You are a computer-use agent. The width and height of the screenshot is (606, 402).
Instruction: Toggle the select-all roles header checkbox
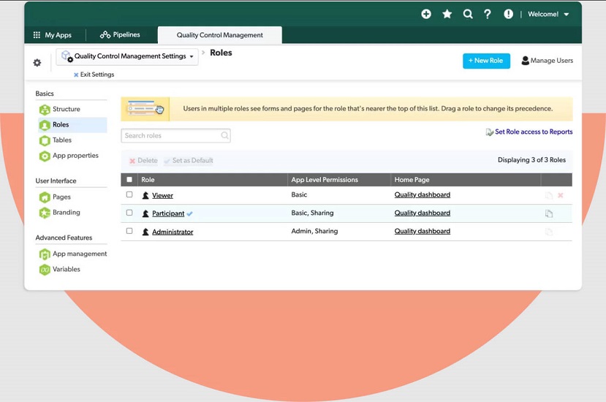pos(129,179)
